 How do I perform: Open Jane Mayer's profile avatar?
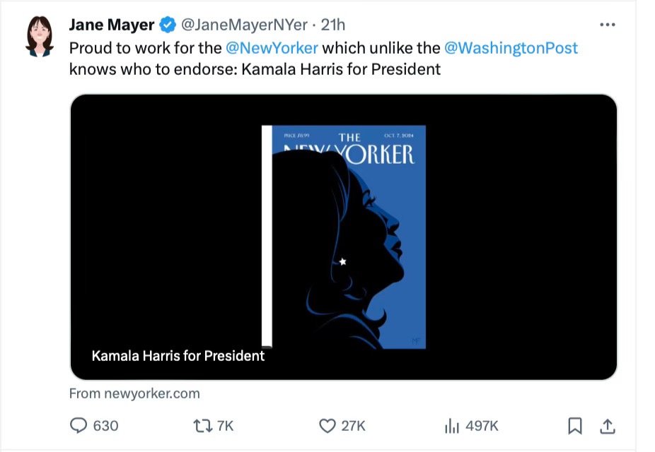[x=40, y=37]
